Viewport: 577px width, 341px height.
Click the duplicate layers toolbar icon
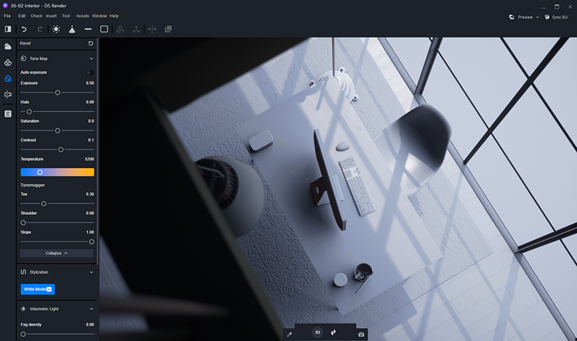(x=168, y=29)
